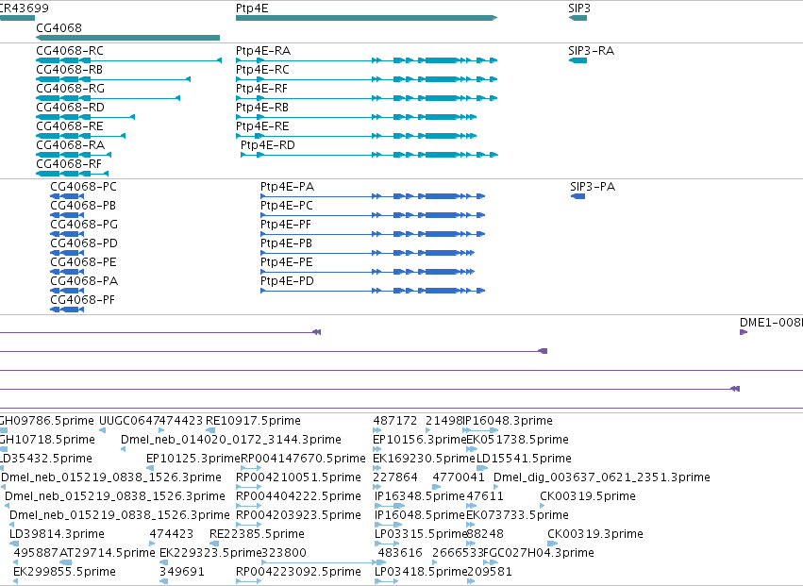Open EST EK051738.5prime

tap(517, 440)
